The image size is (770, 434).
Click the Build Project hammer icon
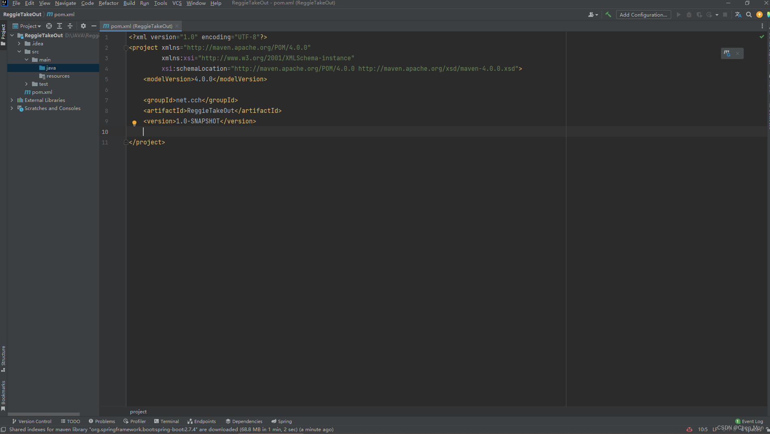pyautogui.click(x=608, y=15)
